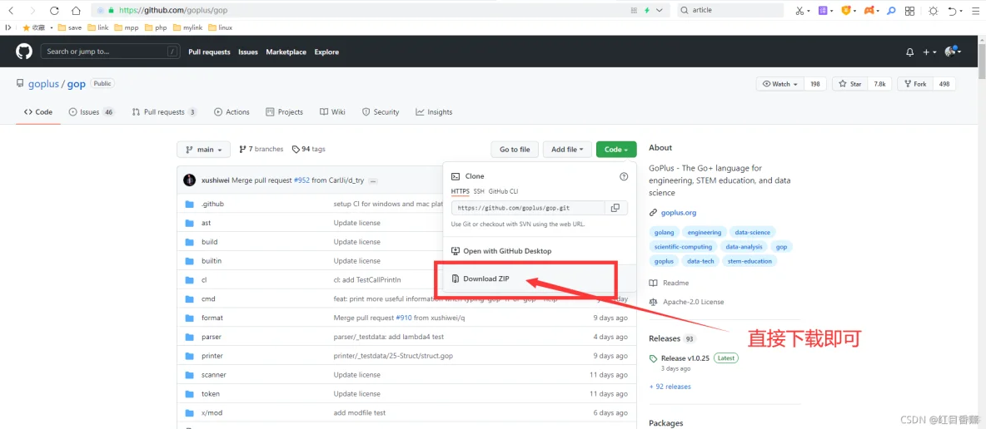Select the SSH clone option
The height and width of the screenshot is (429, 986).
[479, 191]
